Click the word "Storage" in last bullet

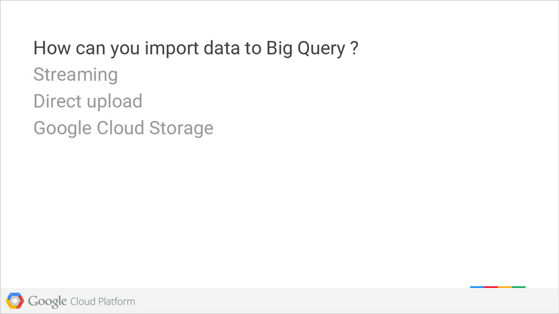tap(181, 129)
